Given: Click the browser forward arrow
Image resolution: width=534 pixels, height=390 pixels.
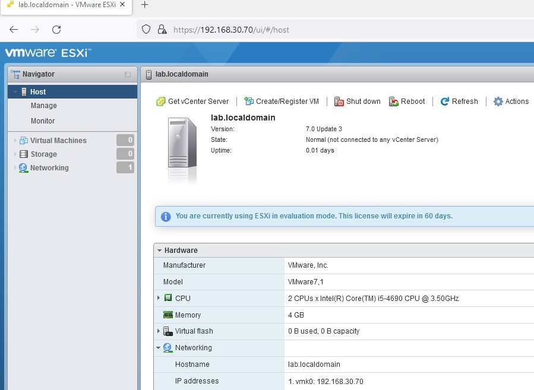Looking at the screenshot, I should click(x=34, y=30).
